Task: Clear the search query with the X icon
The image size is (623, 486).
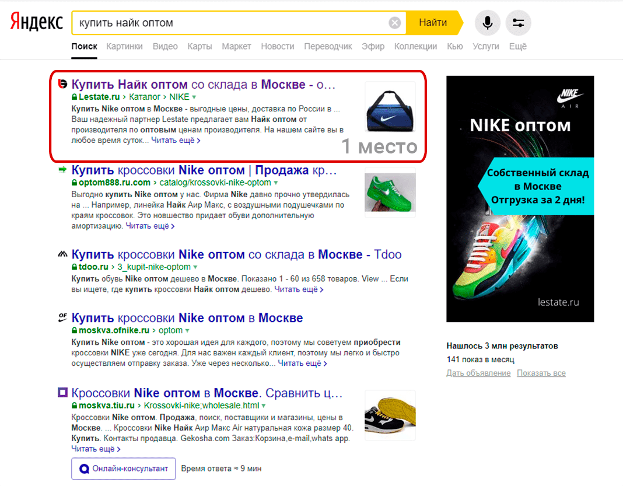Action: coord(394,23)
